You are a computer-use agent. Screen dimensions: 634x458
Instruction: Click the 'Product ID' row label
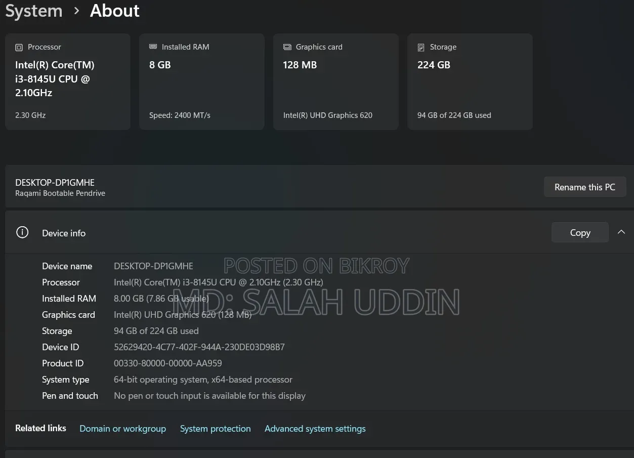[63, 363]
